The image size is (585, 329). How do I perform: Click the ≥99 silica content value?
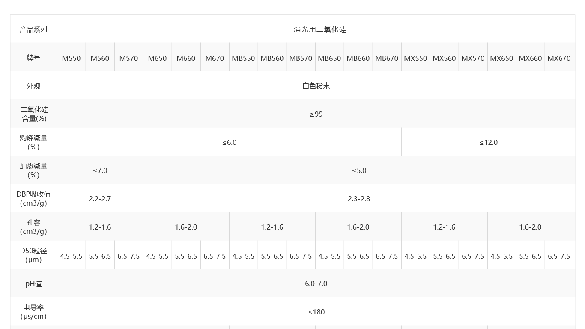(x=316, y=114)
